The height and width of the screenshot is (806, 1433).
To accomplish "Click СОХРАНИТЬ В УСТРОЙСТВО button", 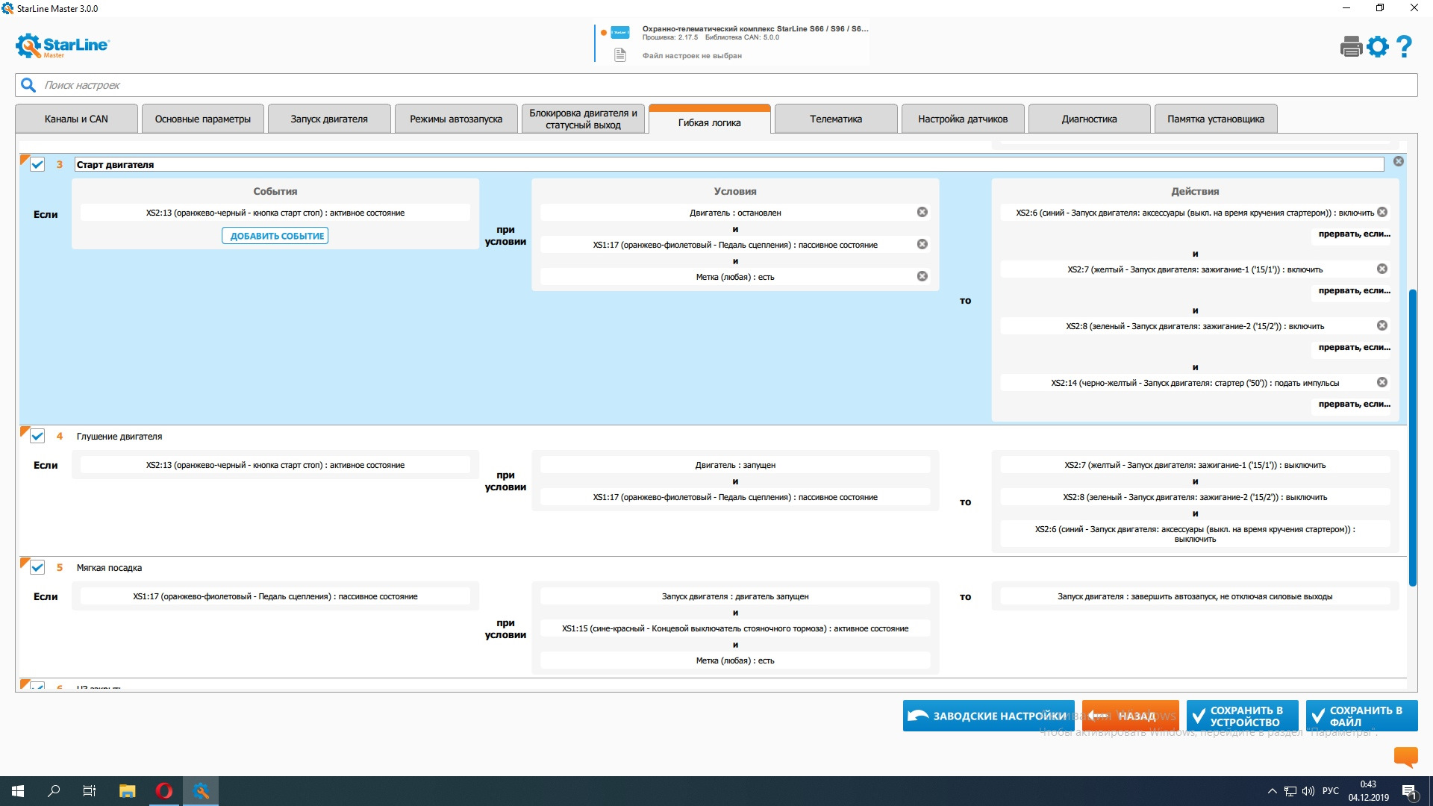I will (1243, 716).
